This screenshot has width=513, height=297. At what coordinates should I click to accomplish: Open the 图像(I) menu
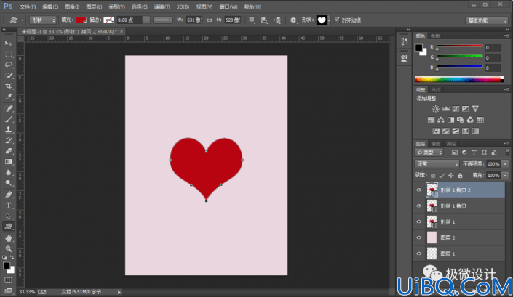point(72,7)
